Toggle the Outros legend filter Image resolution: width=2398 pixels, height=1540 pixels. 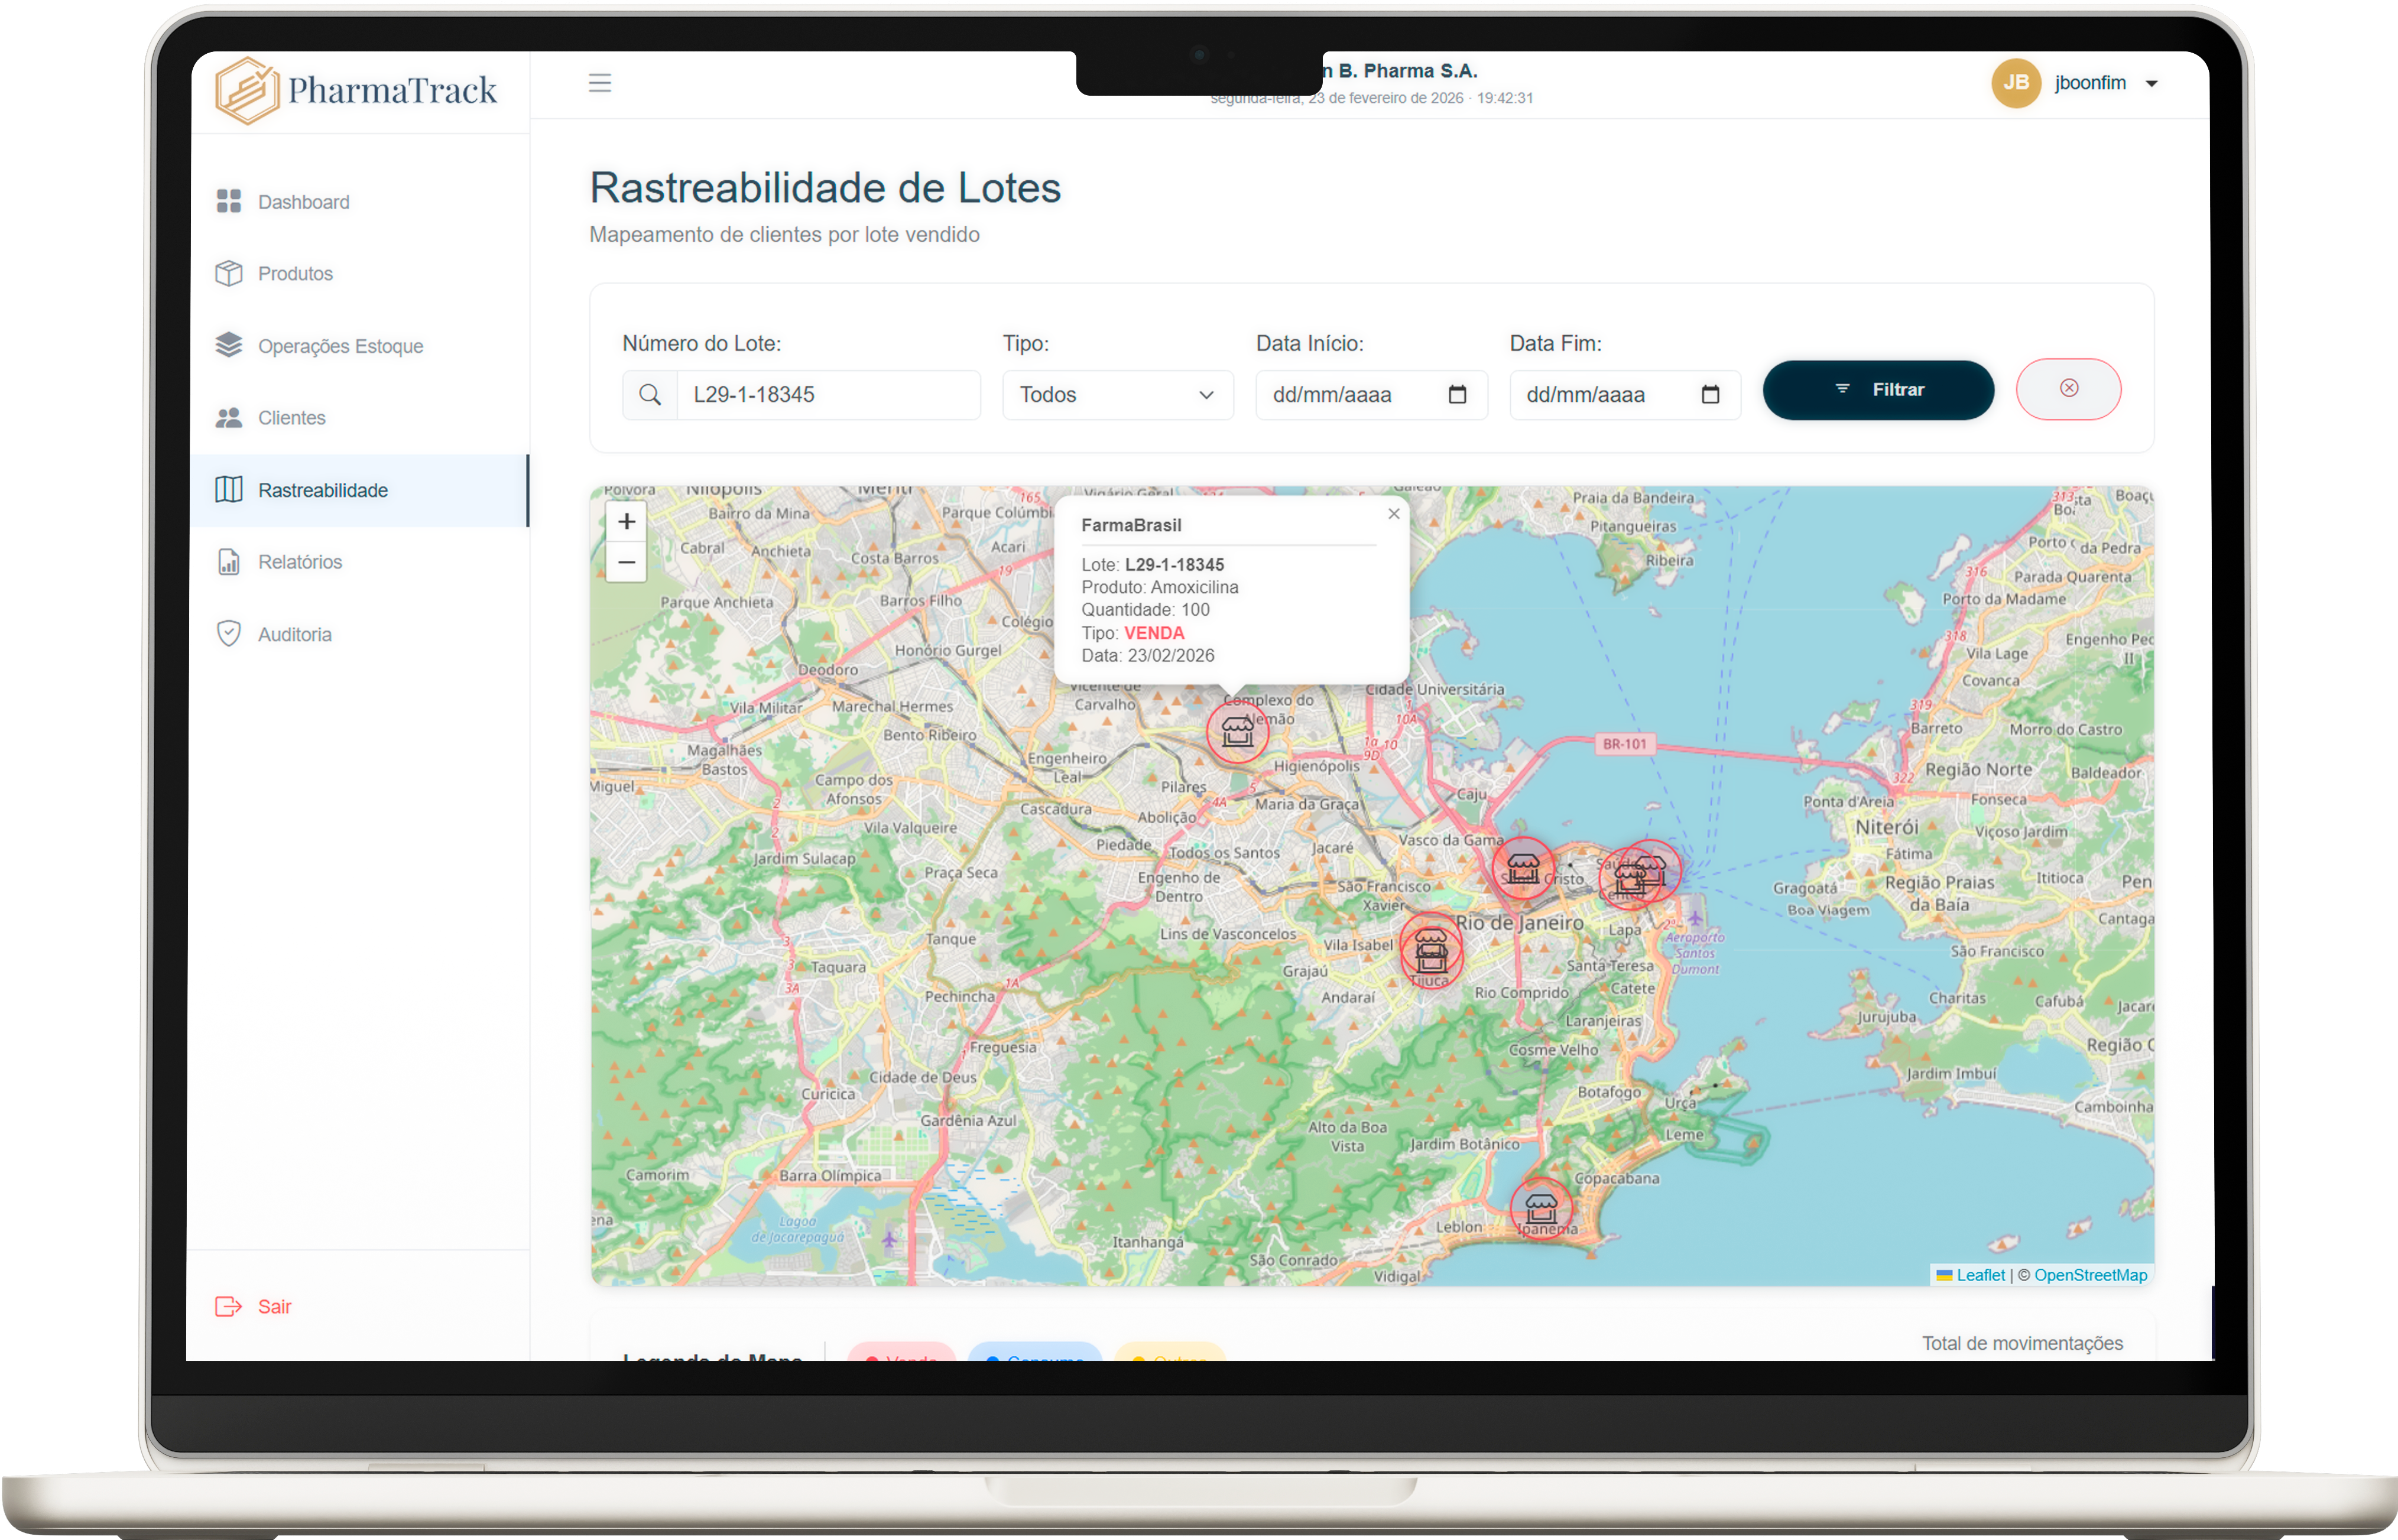coord(1170,1360)
